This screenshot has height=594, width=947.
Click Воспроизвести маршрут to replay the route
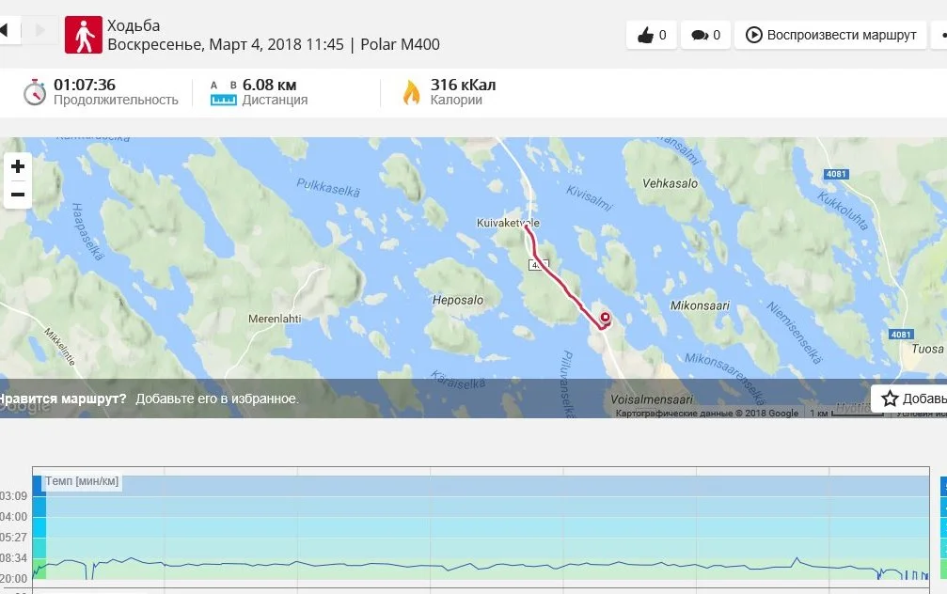point(831,35)
